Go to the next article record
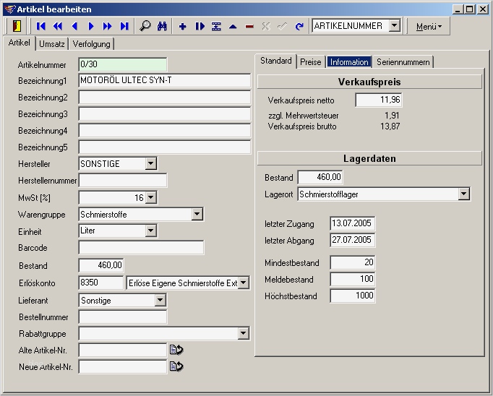 [91, 26]
